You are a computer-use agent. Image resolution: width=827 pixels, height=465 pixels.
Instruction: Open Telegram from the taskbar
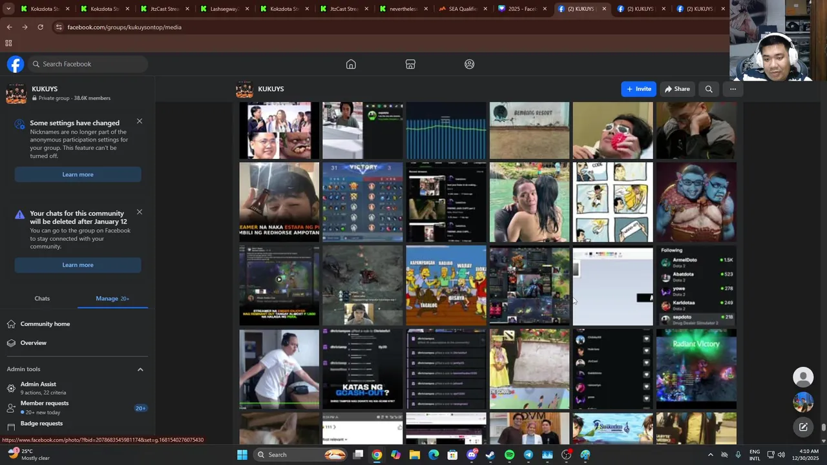tap(529, 455)
